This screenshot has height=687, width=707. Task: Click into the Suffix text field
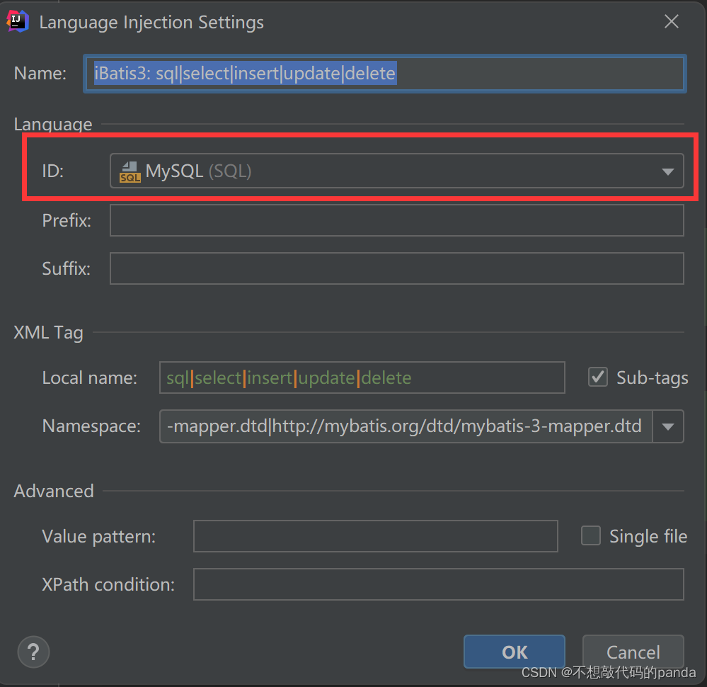pyautogui.click(x=397, y=268)
